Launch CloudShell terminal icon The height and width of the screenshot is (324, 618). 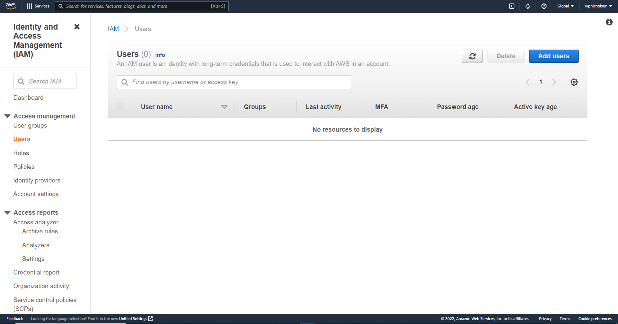click(x=512, y=6)
